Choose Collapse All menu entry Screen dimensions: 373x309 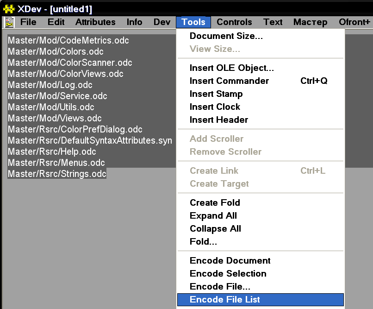coord(215,229)
